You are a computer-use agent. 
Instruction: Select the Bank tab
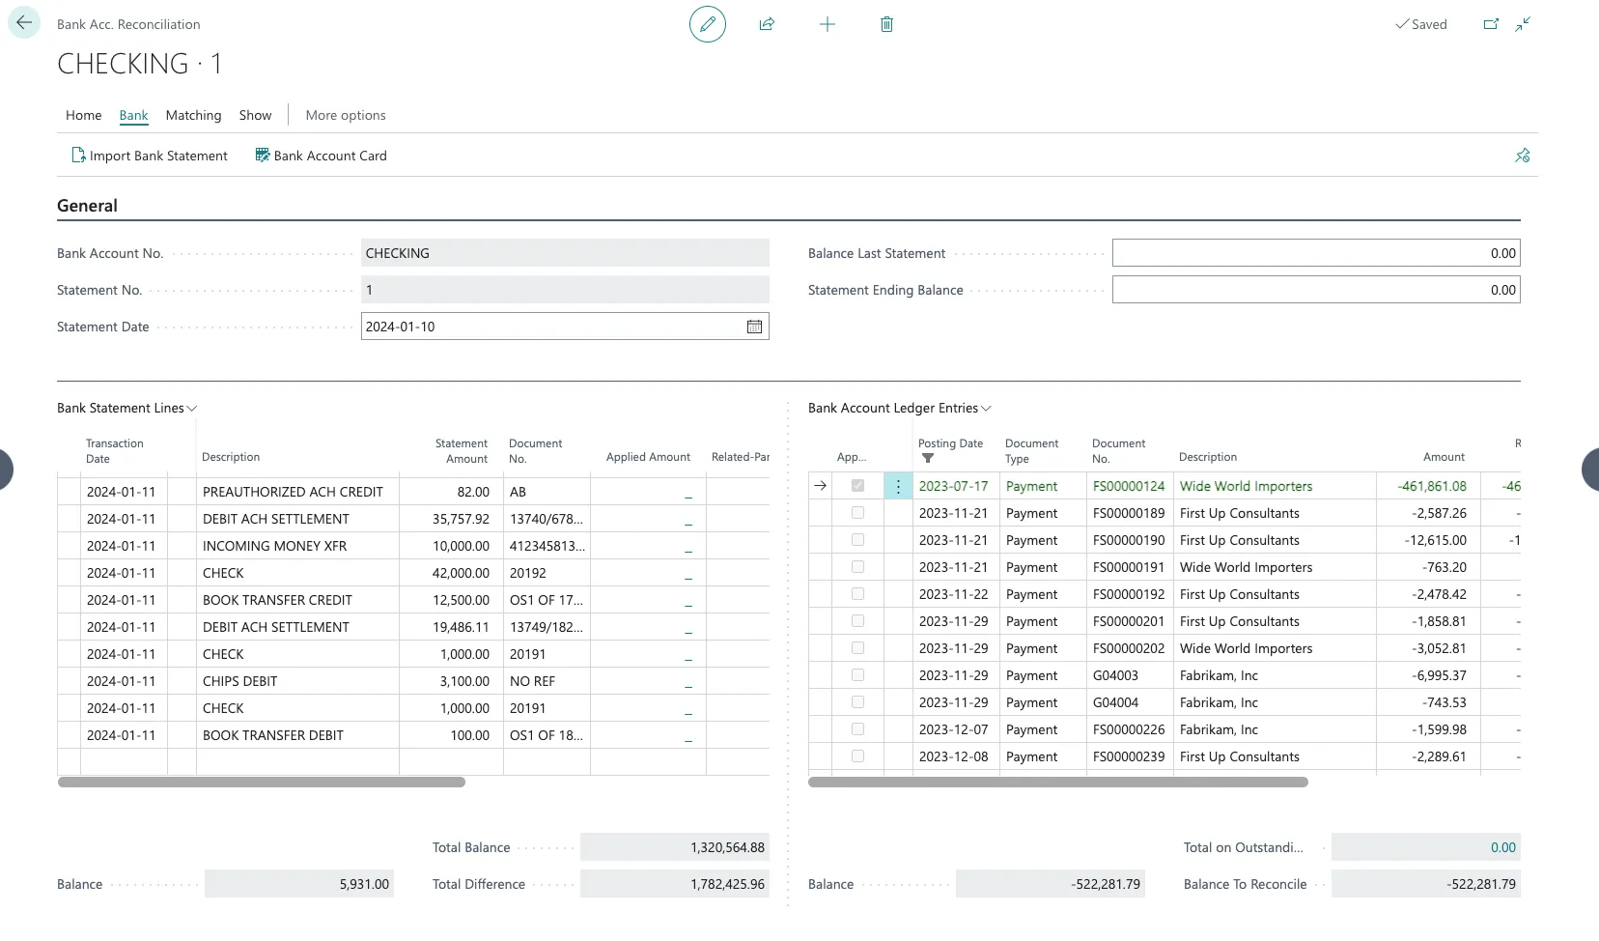click(133, 115)
